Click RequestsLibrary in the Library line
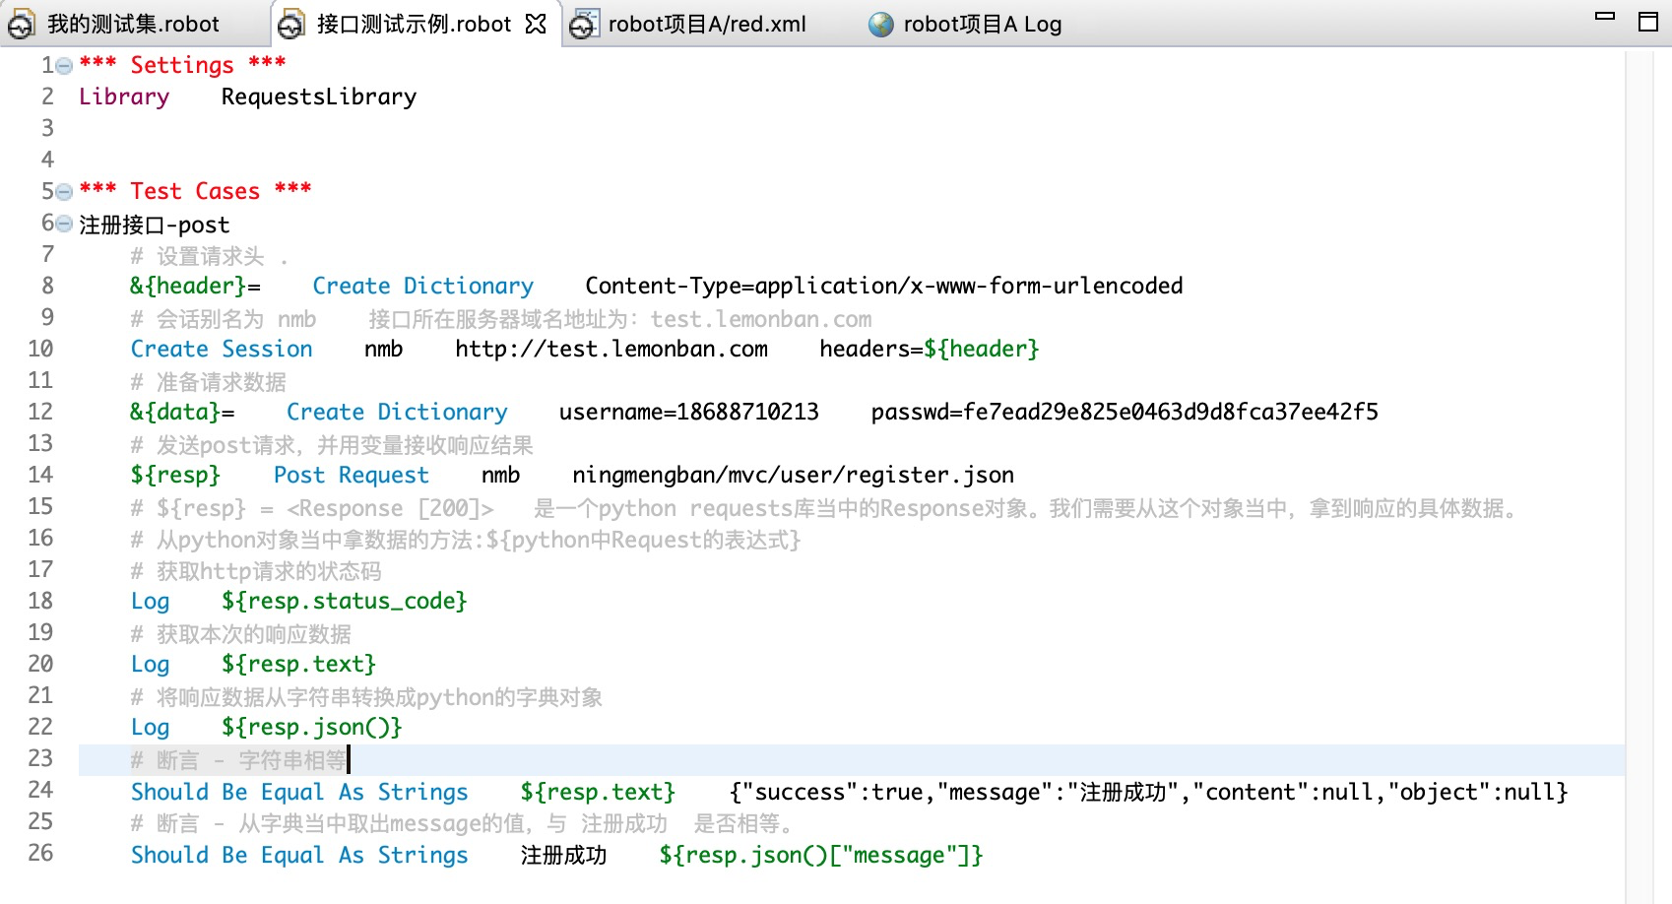Screen dimensions: 1672x904 [318, 97]
